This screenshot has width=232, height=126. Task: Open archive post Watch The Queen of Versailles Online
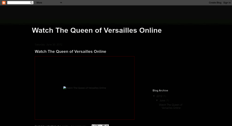click(170, 106)
